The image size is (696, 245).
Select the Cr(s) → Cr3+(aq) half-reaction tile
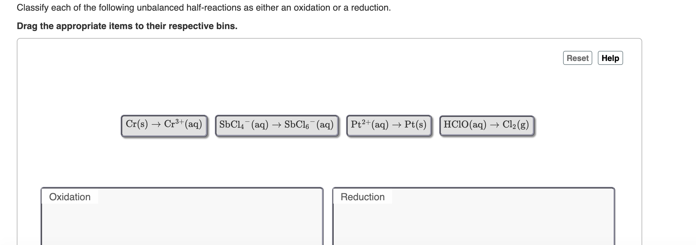(164, 125)
